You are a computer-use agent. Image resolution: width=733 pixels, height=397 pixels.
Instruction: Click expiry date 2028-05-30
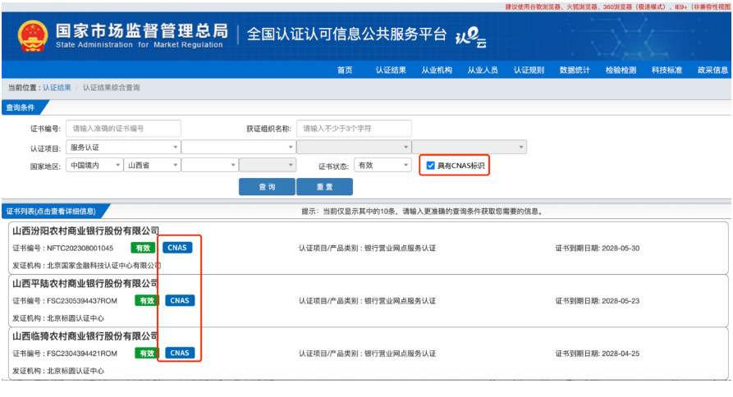coord(621,248)
